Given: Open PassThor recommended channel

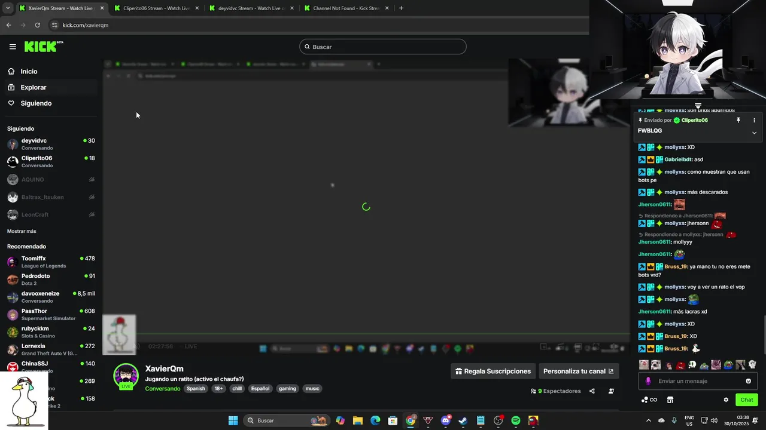Looking at the screenshot, I should tap(50, 314).
